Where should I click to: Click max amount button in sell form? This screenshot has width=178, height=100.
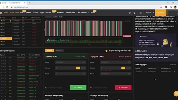pyautogui.click(x=123, y=68)
